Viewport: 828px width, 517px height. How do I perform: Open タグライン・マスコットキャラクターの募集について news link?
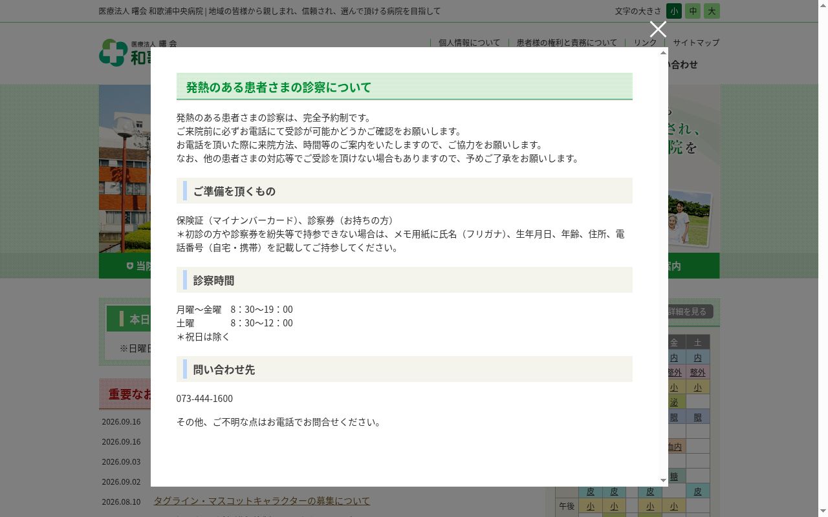(x=262, y=501)
